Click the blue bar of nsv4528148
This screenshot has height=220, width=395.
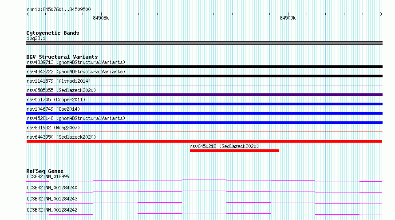(204, 123)
